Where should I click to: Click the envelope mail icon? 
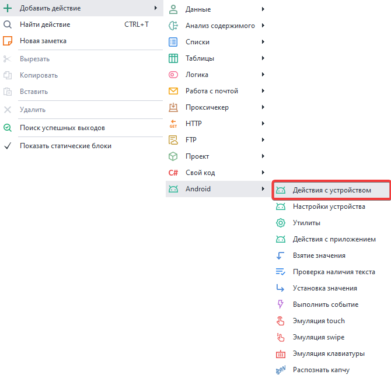(173, 91)
